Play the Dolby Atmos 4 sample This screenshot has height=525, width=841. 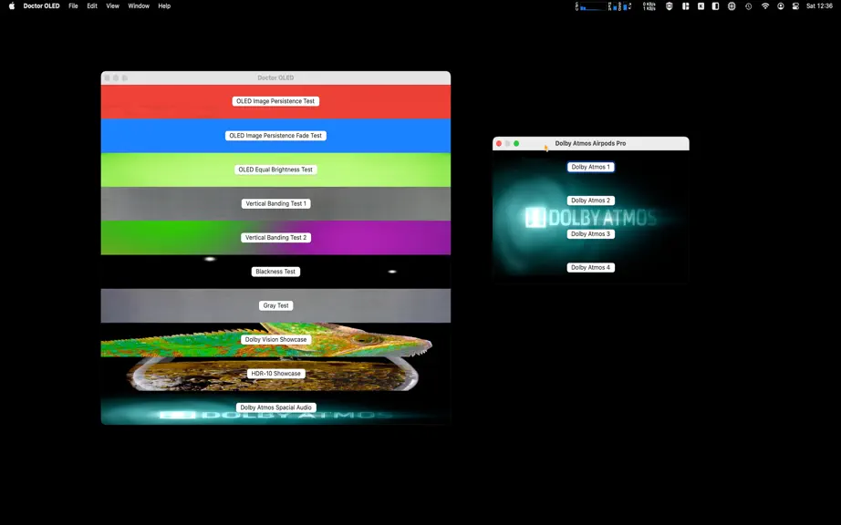click(x=590, y=267)
